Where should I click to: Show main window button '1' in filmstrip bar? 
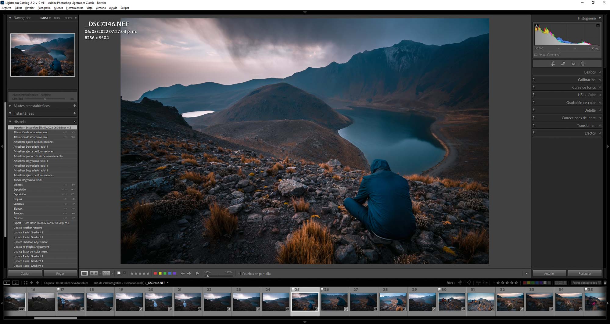tap(7, 283)
